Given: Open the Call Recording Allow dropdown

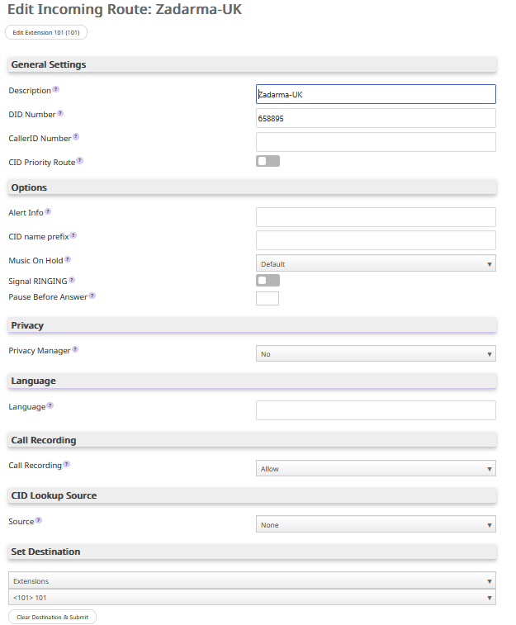Looking at the screenshot, I should [376, 468].
